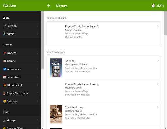This screenshot has width=167, height=129.
Task: Click the Admin officer icon
Action: [x=4, y=34]
